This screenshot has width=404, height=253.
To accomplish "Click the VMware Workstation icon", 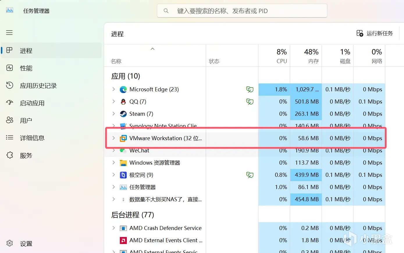I will (x=123, y=138).
